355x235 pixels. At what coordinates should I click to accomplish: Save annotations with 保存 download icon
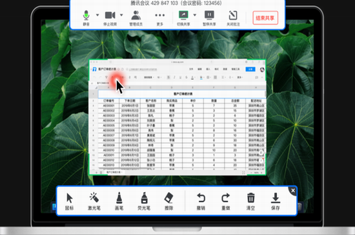[276, 202]
